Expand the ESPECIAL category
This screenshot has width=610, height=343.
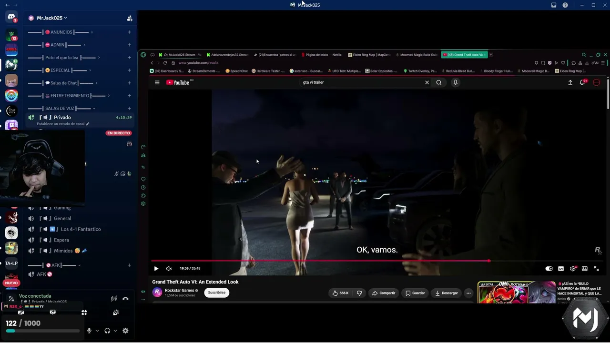(60, 71)
